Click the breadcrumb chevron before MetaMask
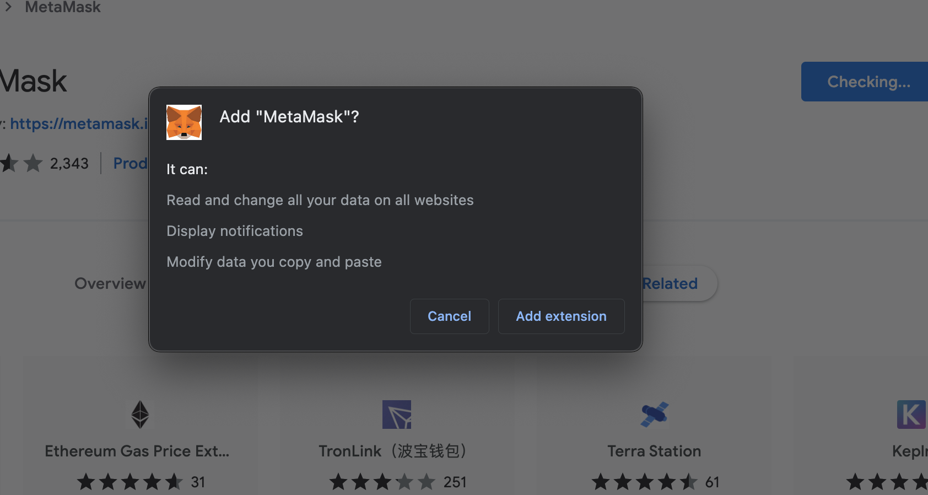 pyautogui.click(x=8, y=7)
